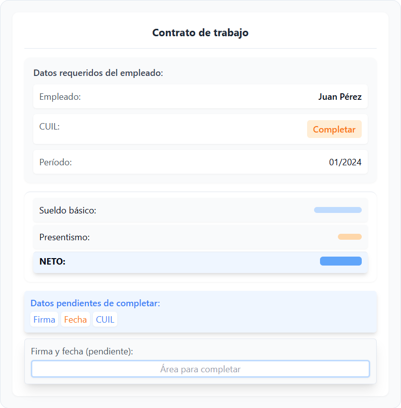Click the period value 01/2024
The width and height of the screenshot is (401, 408).
tap(345, 162)
